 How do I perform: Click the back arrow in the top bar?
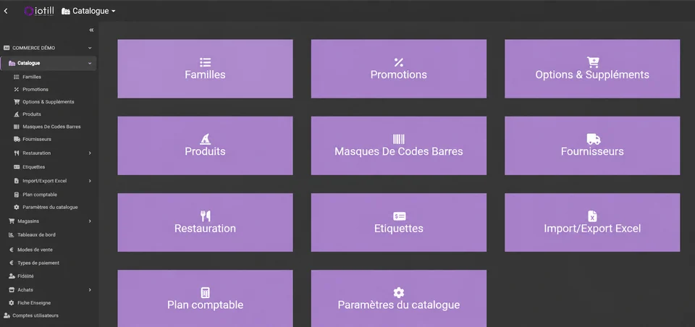(6, 11)
